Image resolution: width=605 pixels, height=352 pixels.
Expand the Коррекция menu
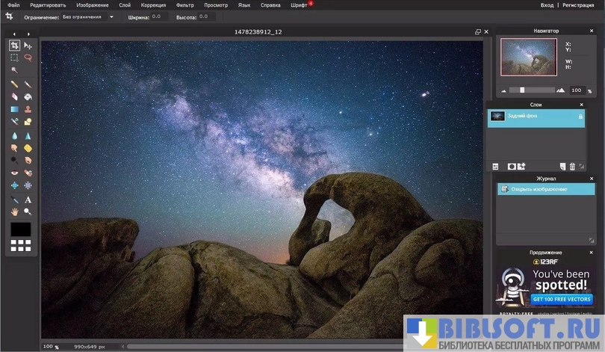click(153, 4)
